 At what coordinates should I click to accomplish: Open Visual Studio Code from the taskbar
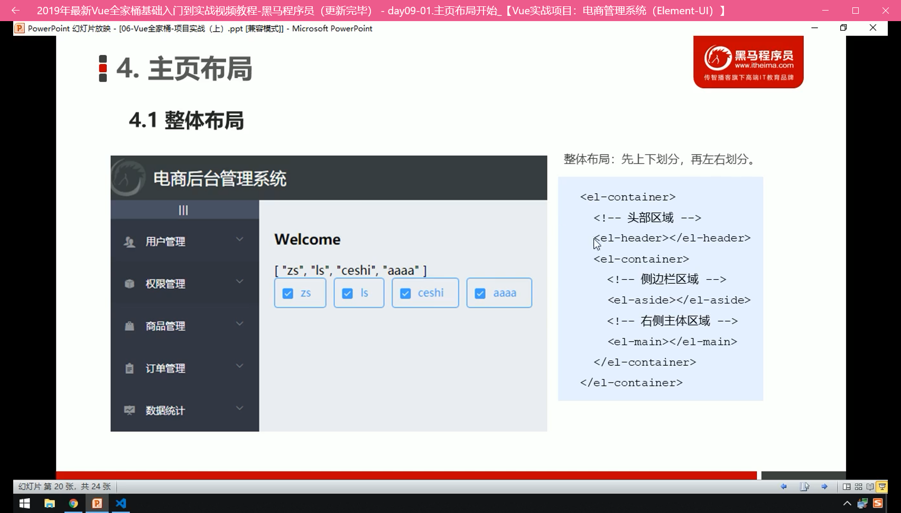coord(121,503)
